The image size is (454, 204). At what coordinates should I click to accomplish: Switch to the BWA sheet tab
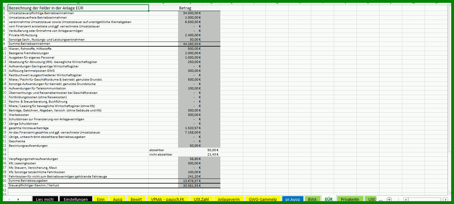coord(312,199)
